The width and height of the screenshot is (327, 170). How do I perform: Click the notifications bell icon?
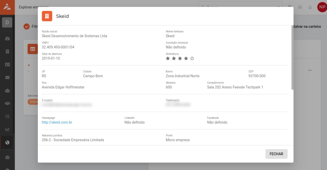click(x=310, y=7)
